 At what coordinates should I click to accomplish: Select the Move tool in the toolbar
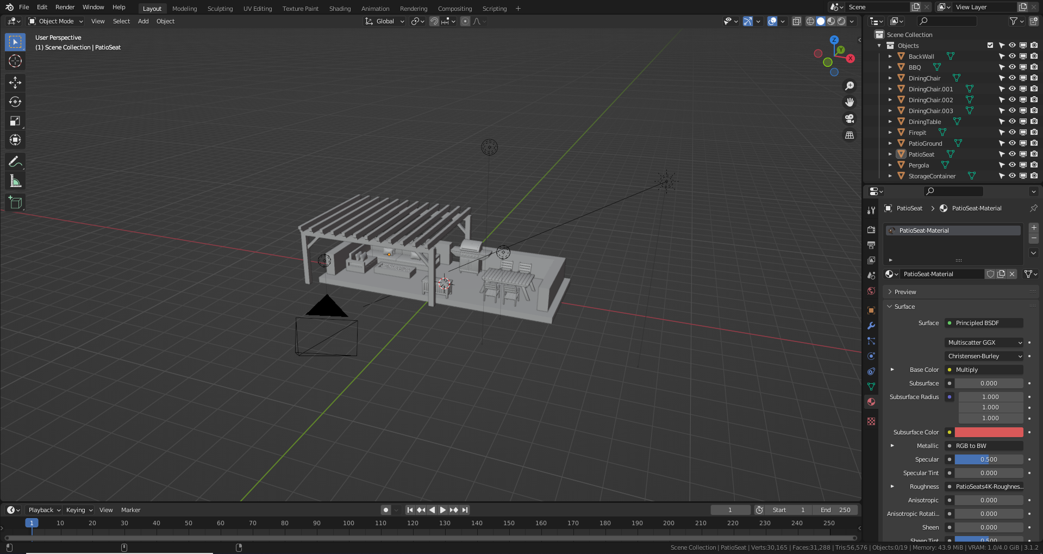pos(15,83)
